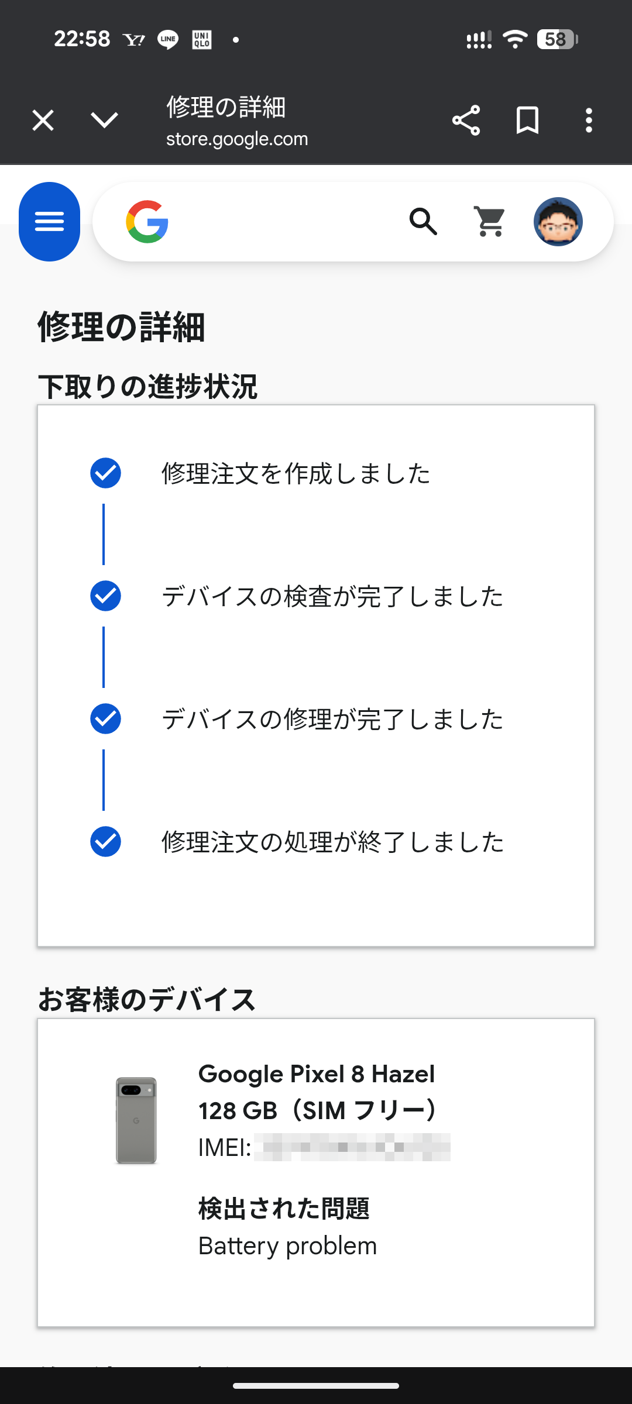Collapse the custom tab with chevron
The height and width of the screenshot is (1404, 632).
point(105,121)
